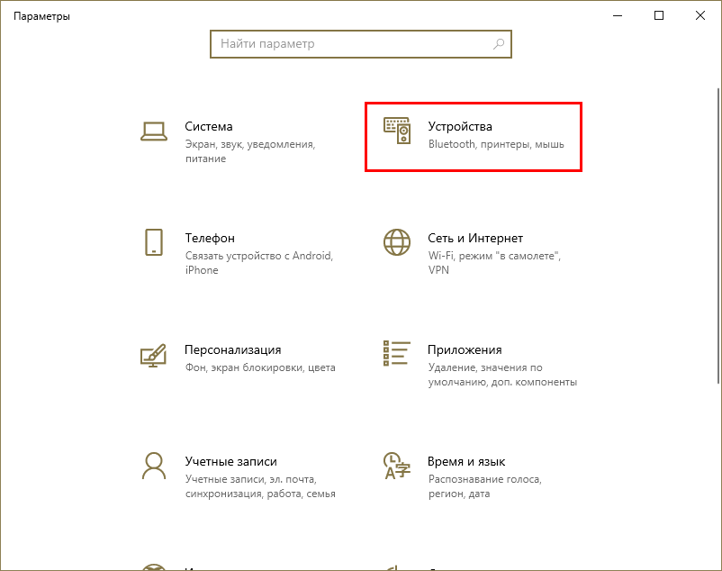
Task: Open the Персонализация category title
Action: 233,349
